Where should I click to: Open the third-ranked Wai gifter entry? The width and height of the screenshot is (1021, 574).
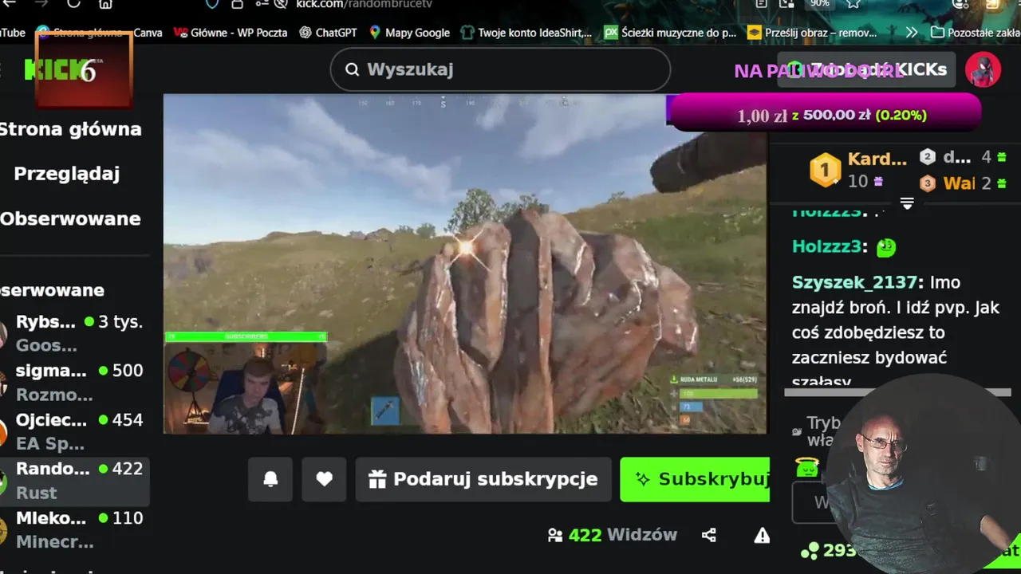point(962,183)
